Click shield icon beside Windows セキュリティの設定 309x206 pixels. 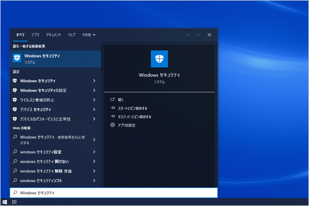pos(15,90)
